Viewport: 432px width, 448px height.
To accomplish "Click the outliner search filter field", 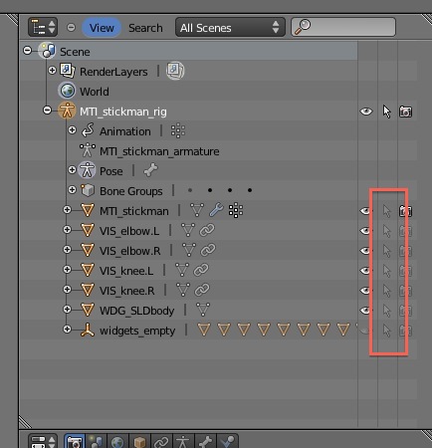I will coord(343,27).
